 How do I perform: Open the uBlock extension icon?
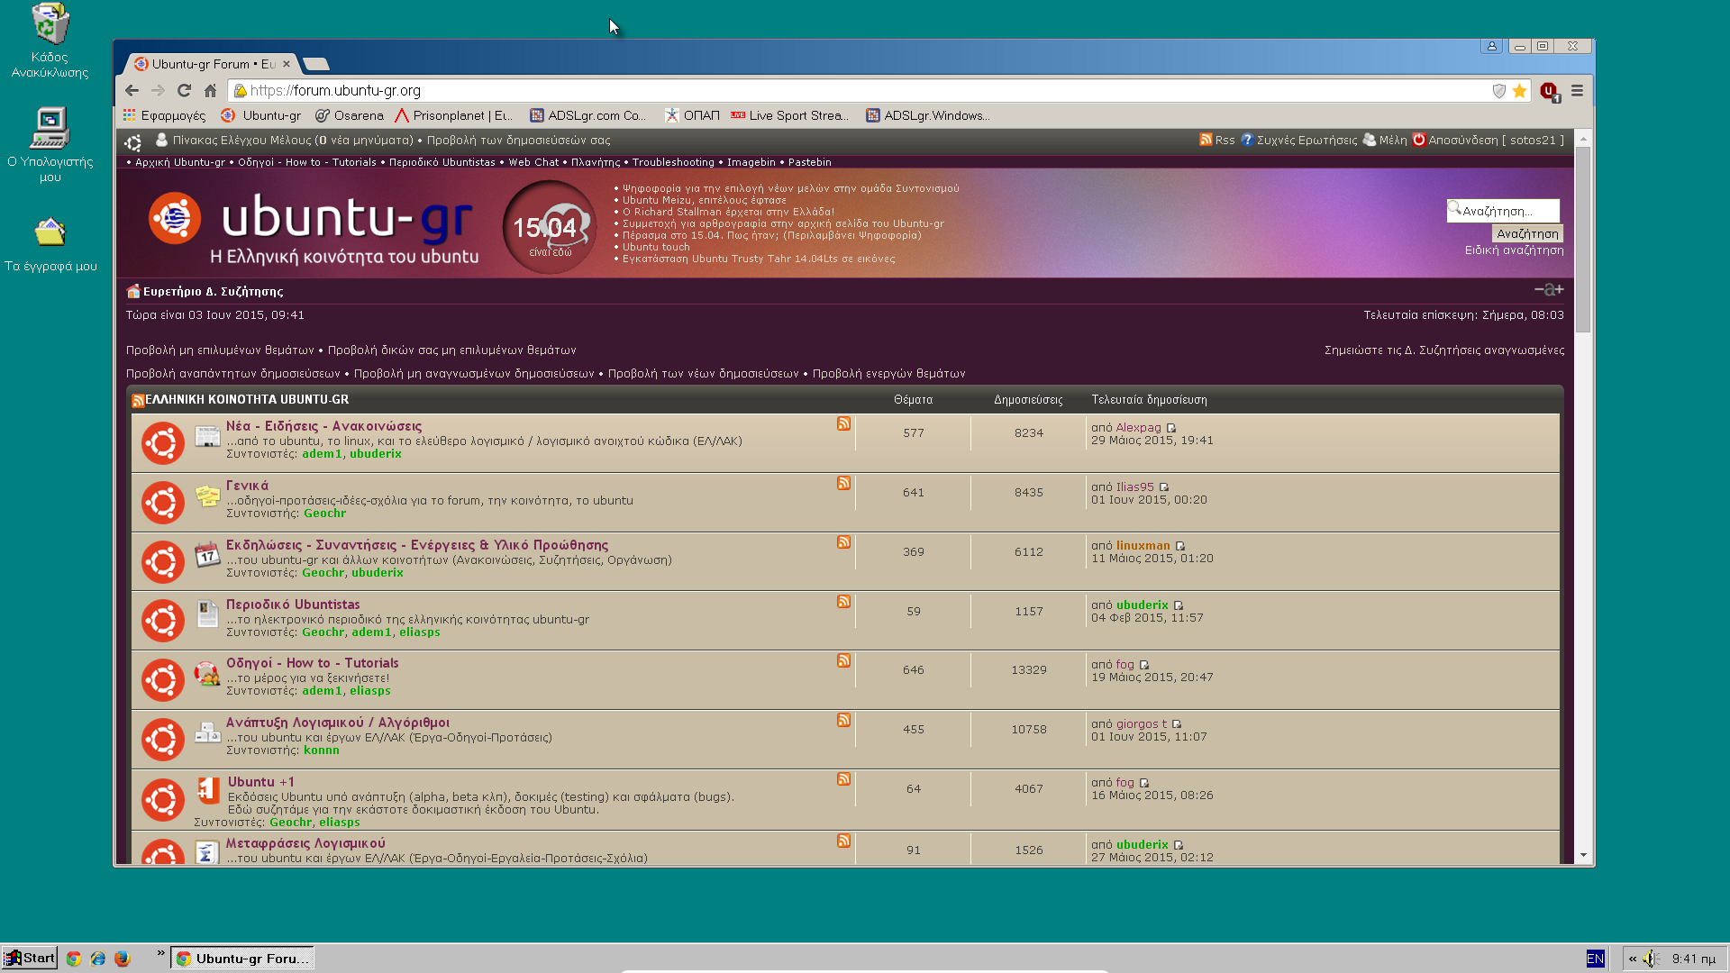tap(1549, 91)
